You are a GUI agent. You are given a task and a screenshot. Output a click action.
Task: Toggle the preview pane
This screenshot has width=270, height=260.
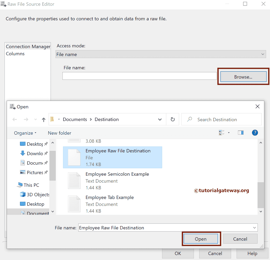(240, 133)
